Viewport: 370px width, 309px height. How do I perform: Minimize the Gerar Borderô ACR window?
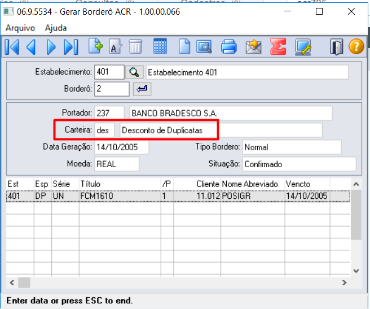coord(288,11)
